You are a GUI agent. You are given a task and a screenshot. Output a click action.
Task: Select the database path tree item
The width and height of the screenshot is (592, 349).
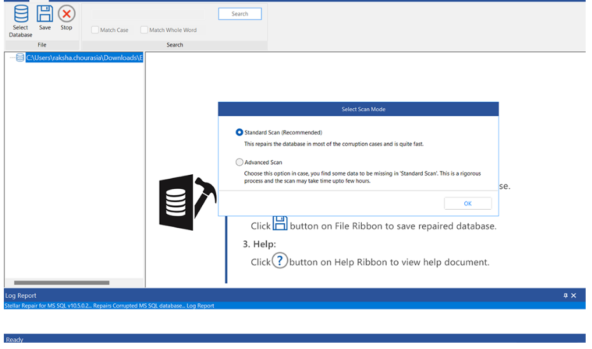pyautogui.click(x=84, y=58)
